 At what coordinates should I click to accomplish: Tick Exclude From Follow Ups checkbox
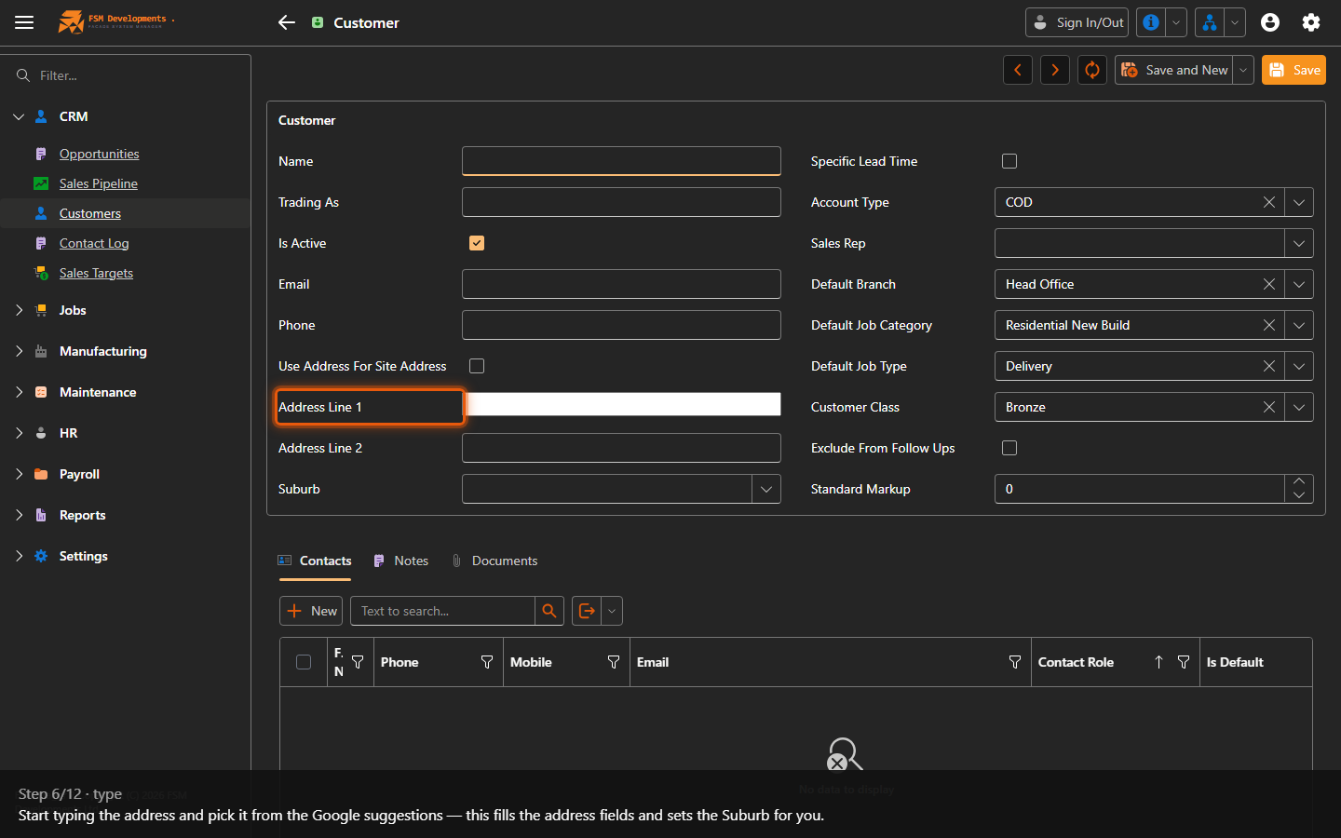pos(1009,448)
